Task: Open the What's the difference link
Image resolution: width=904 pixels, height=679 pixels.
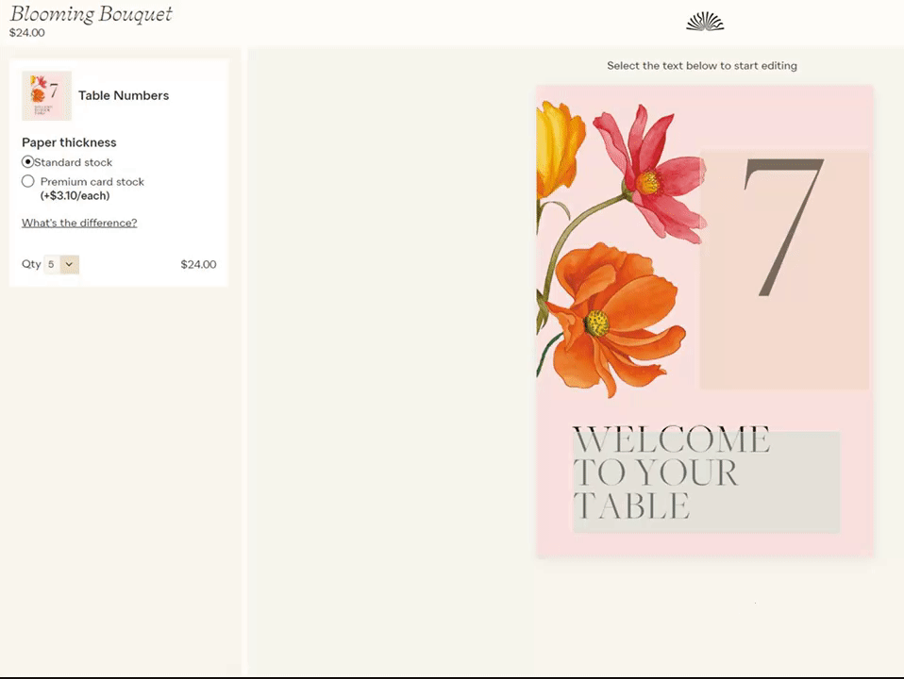Action: (79, 223)
